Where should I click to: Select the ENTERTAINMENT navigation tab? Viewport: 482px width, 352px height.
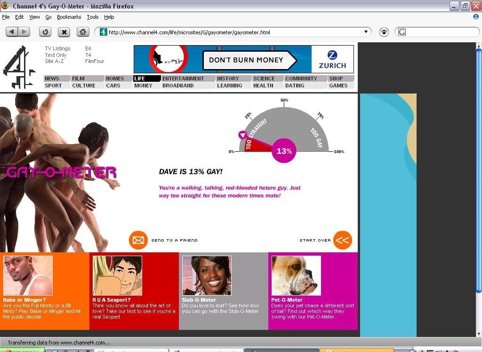(183, 78)
